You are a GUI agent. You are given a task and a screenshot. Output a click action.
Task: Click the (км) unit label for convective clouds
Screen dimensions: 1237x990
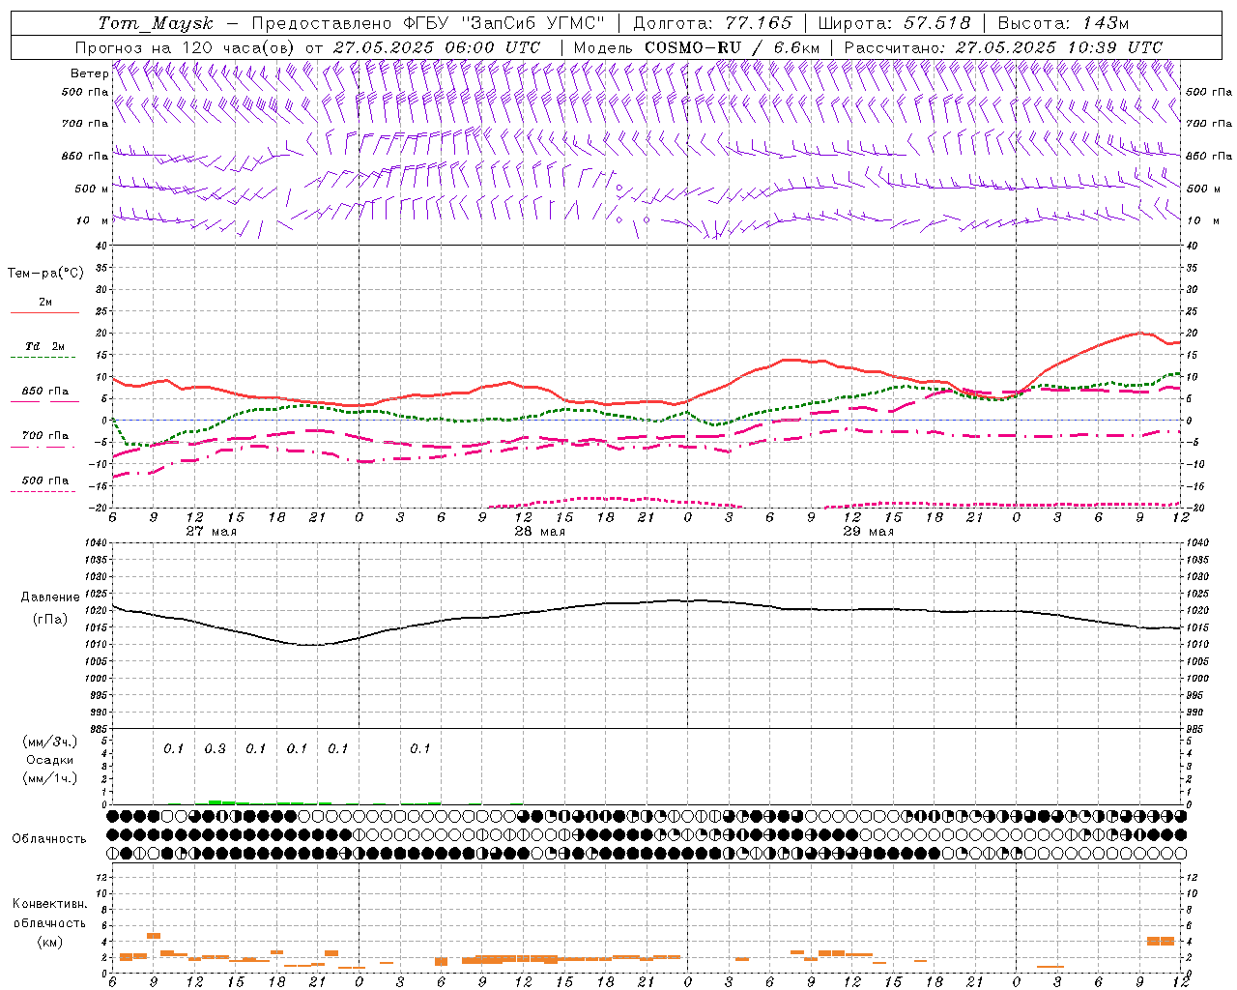click(x=49, y=942)
